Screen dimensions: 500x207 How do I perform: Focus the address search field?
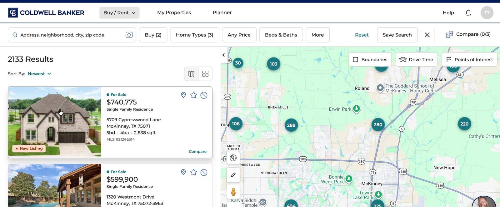pos(72,35)
